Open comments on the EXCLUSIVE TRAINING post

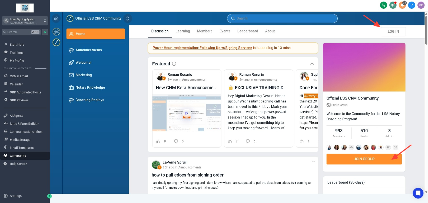(x=248, y=141)
